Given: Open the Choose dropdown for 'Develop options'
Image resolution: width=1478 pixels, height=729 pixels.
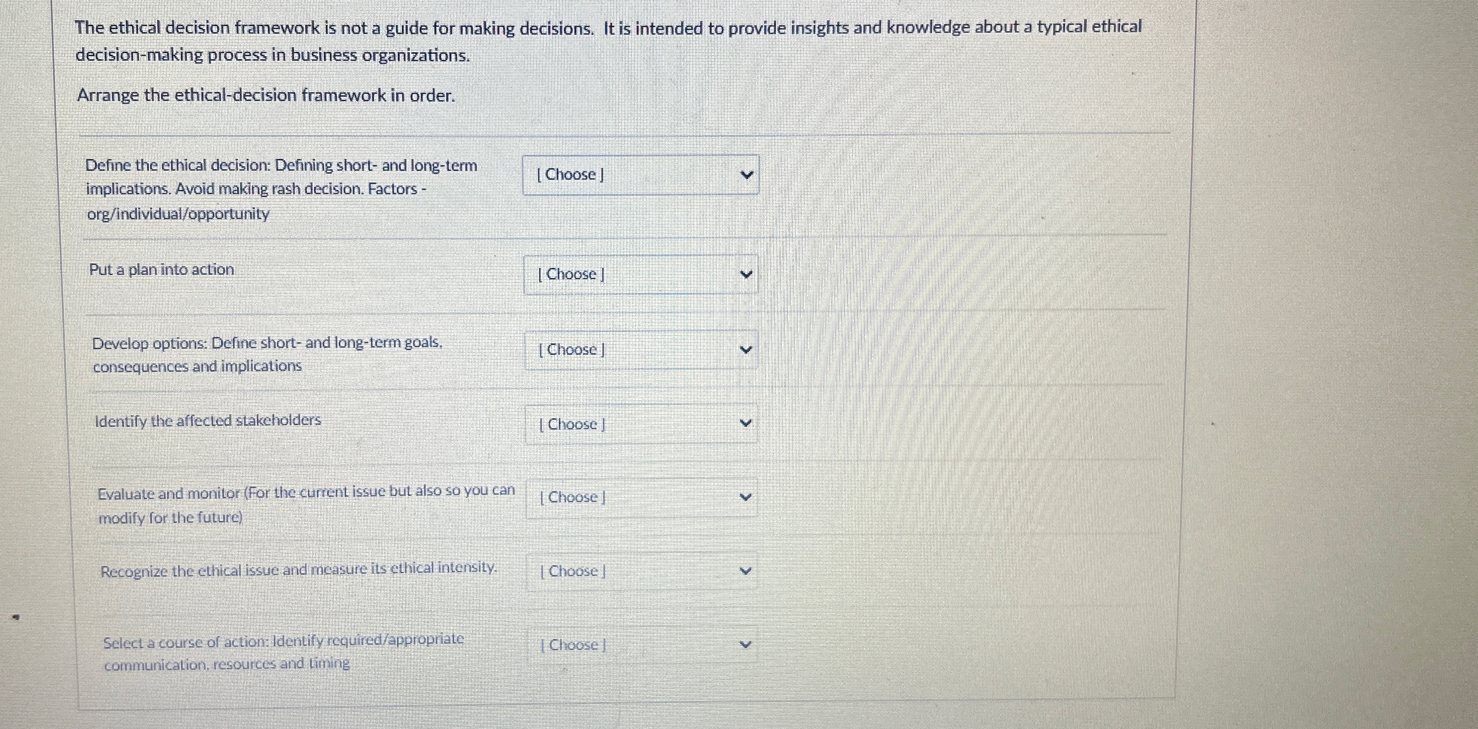Looking at the screenshot, I should pyautogui.click(x=641, y=350).
